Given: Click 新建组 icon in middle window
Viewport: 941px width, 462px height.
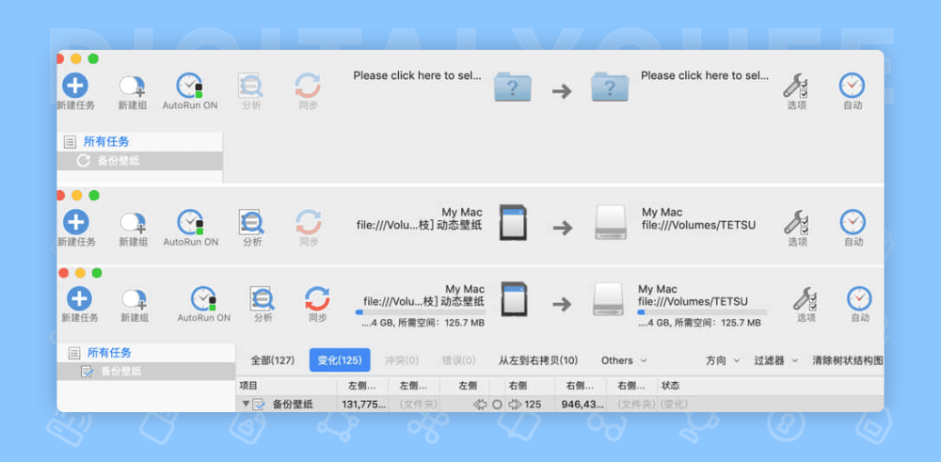Looking at the screenshot, I should [133, 223].
